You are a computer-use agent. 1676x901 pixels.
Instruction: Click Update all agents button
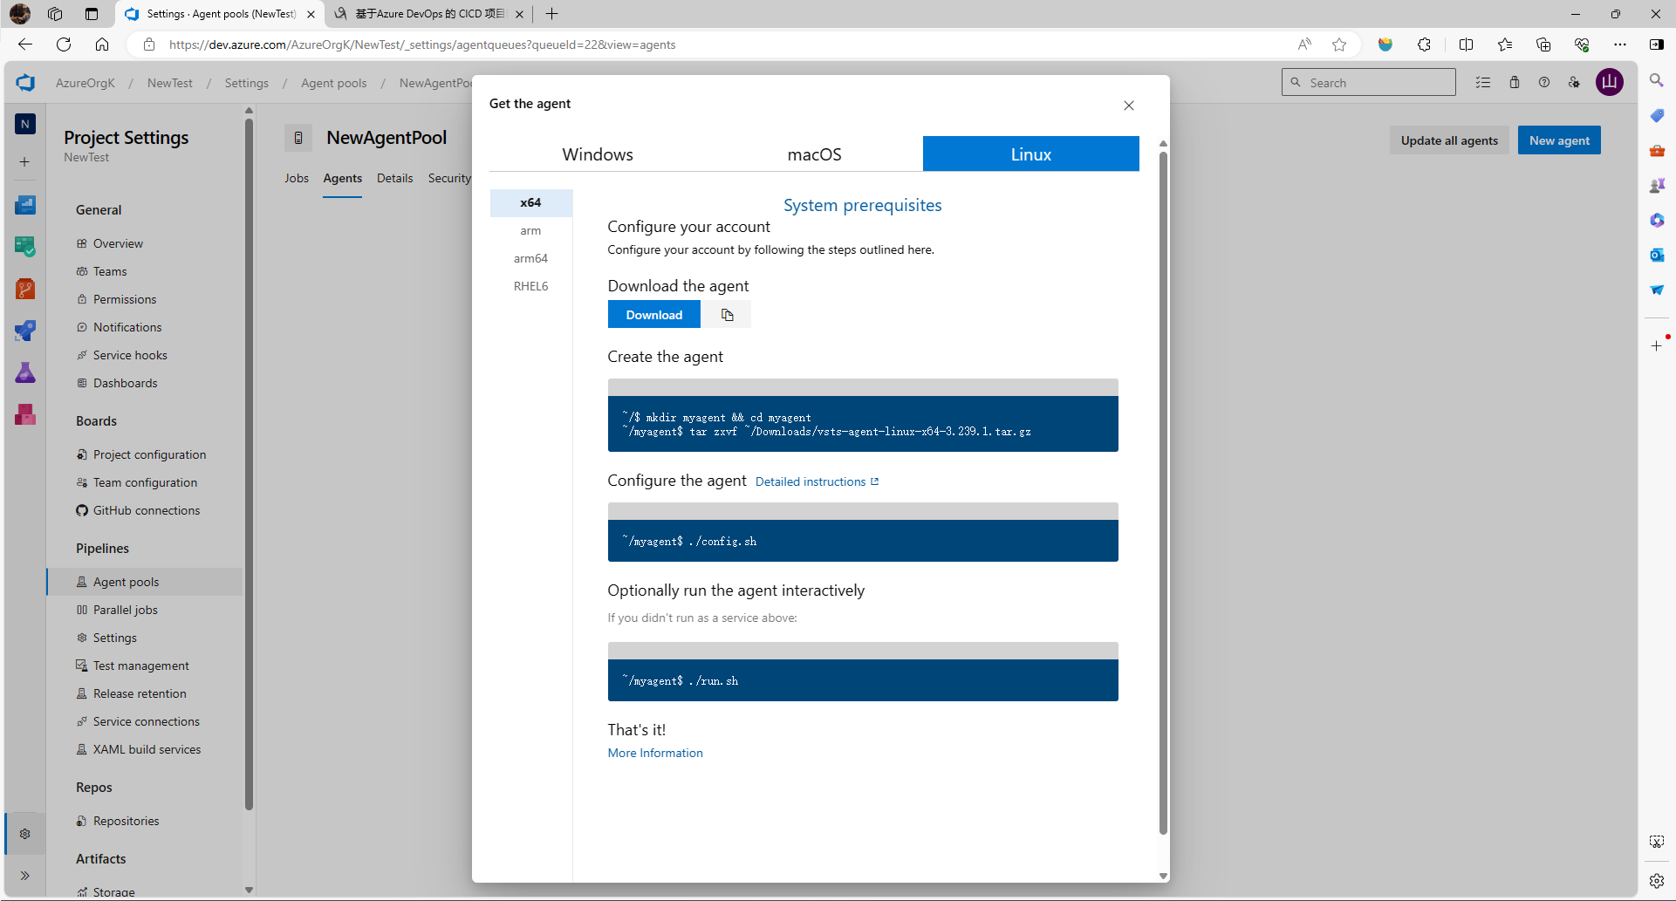(1449, 140)
